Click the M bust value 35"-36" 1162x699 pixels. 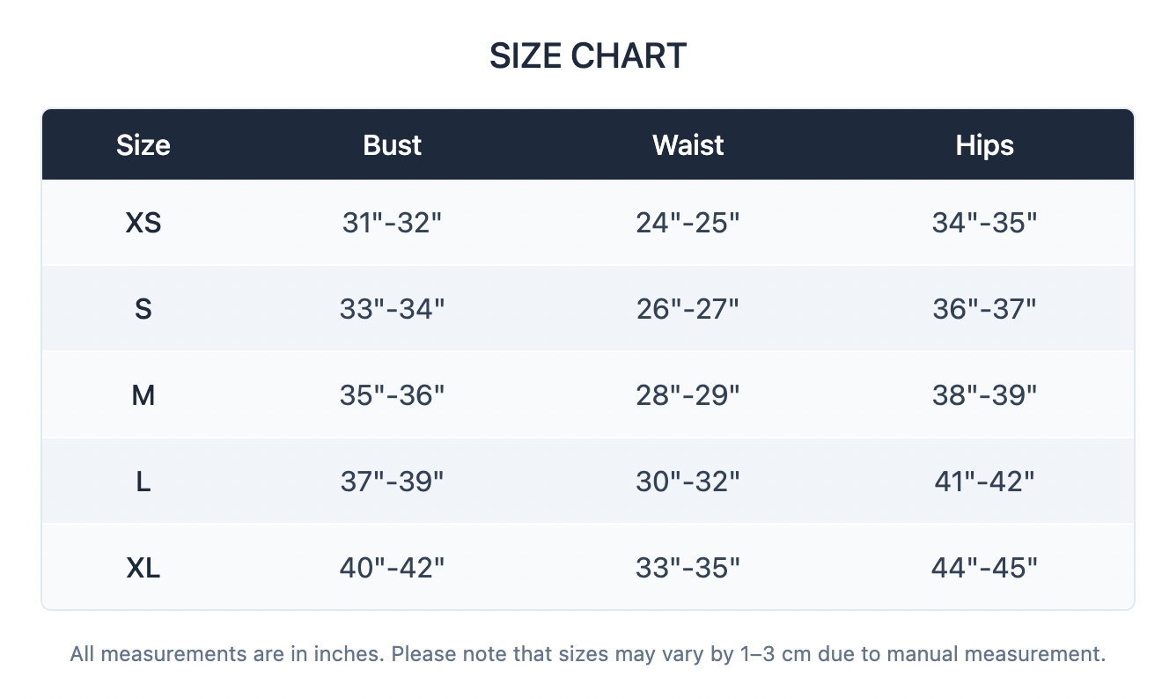(x=392, y=396)
